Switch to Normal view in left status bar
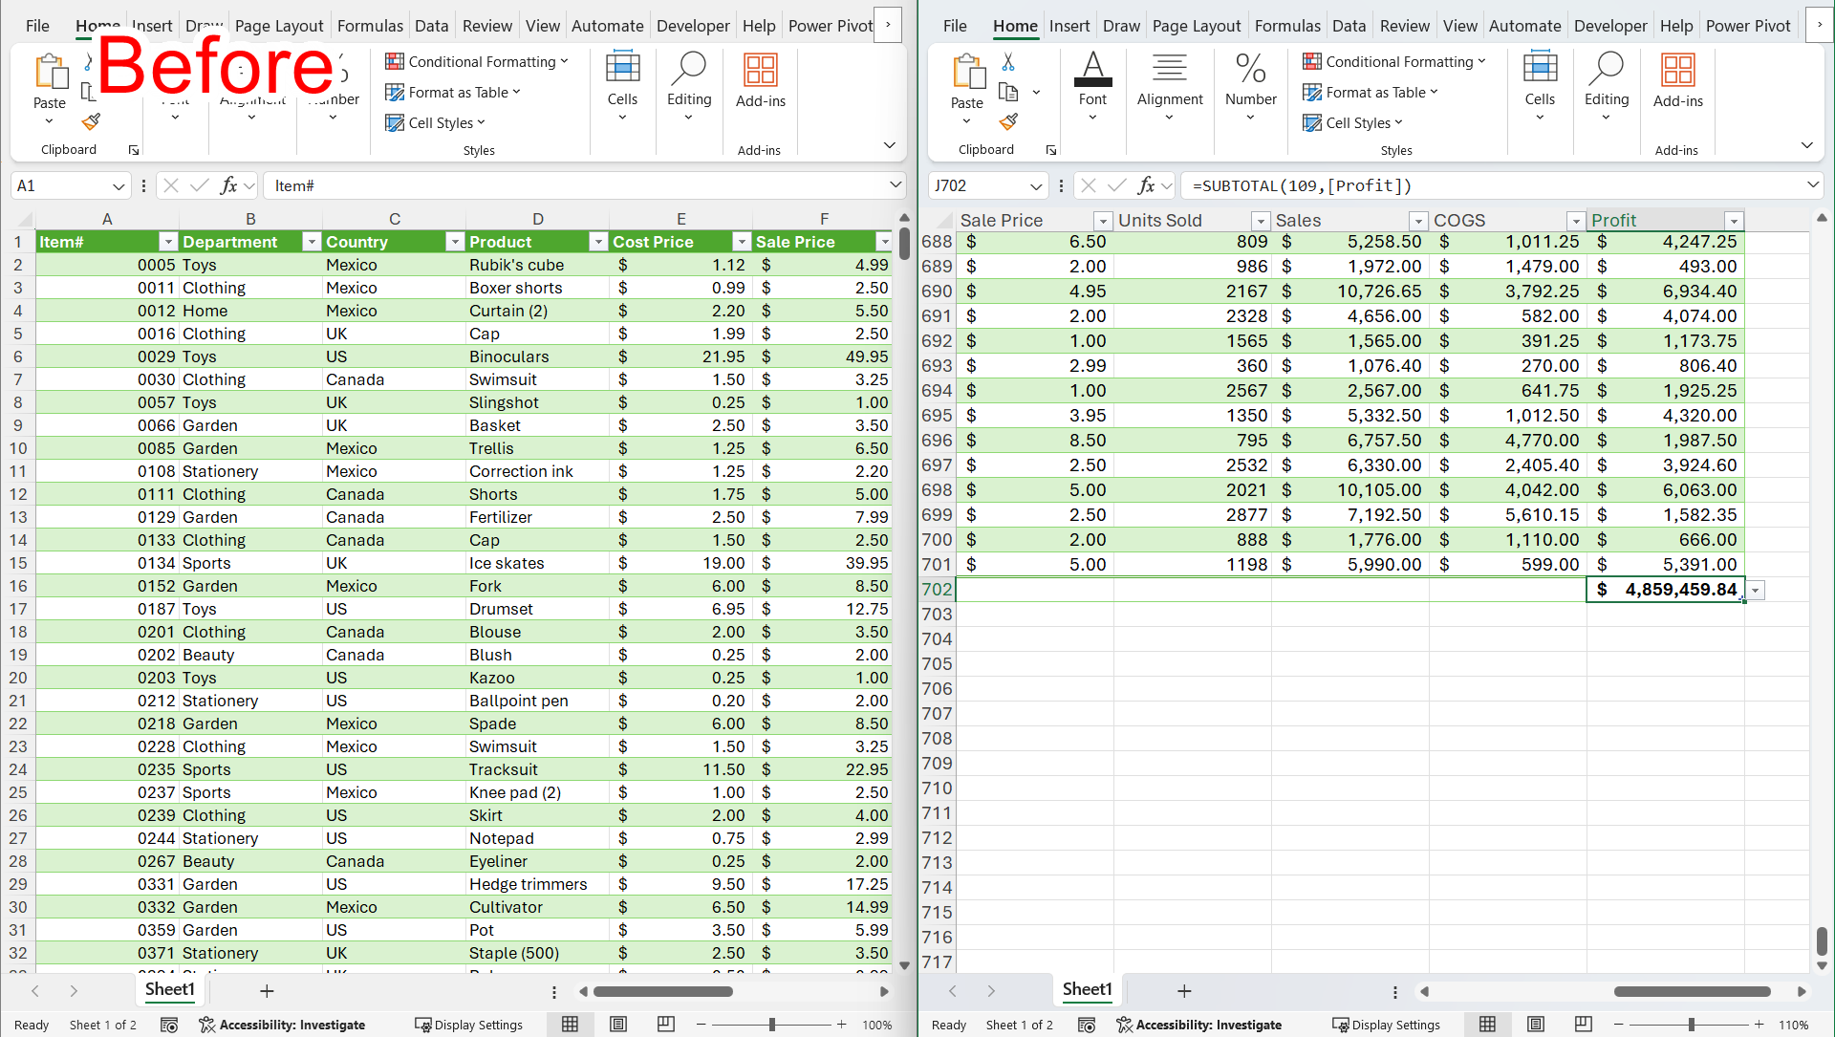The image size is (1835, 1037). coord(571,1025)
